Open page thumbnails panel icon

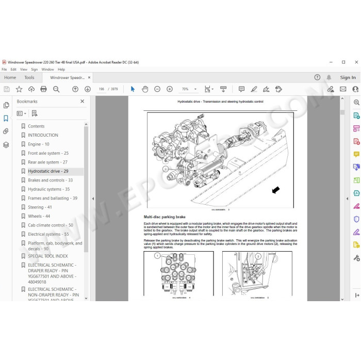6,105
